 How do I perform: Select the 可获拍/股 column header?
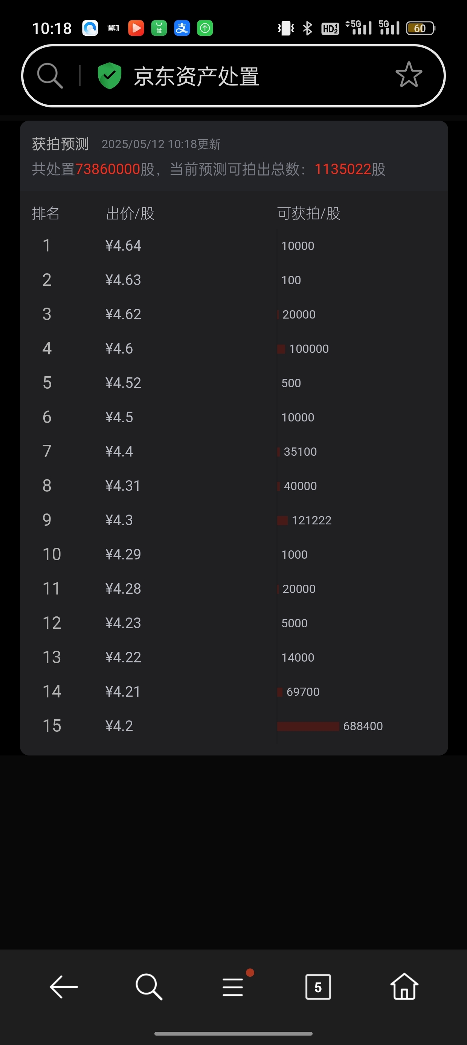point(308,213)
